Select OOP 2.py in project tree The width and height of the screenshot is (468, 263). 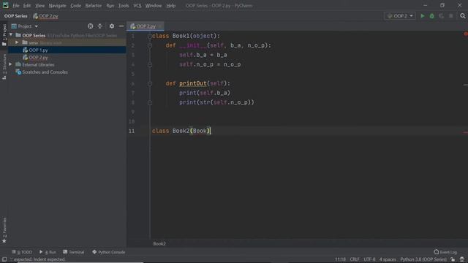pyautogui.click(x=67, y=57)
